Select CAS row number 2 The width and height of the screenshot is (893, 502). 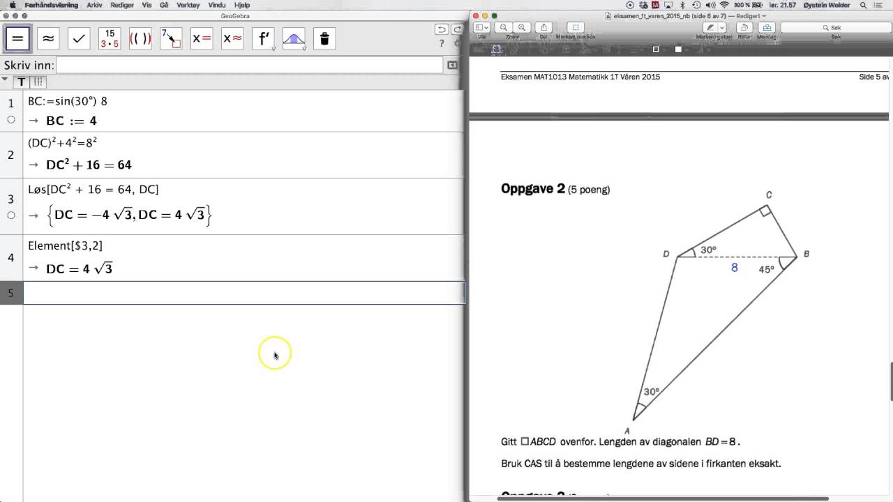click(x=11, y=155)
